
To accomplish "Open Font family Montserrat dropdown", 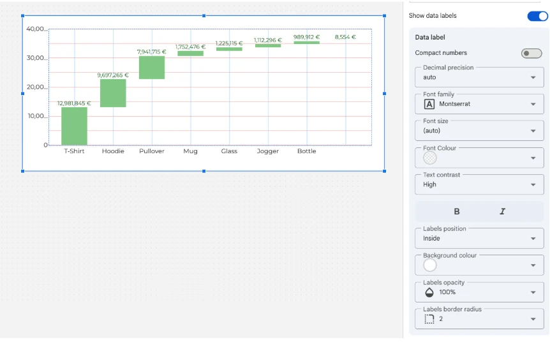I will tap(479, 104).
